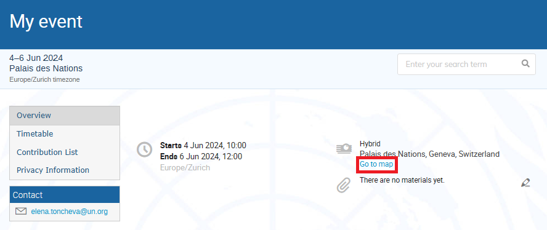Click the Contact section header

65,195
